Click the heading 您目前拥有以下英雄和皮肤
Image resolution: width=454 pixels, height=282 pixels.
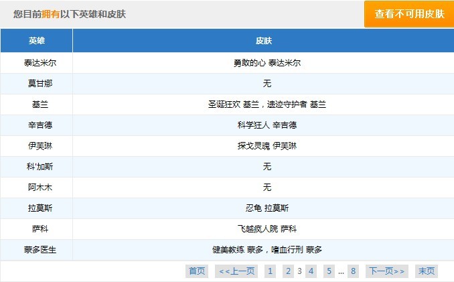click(70, 14)
